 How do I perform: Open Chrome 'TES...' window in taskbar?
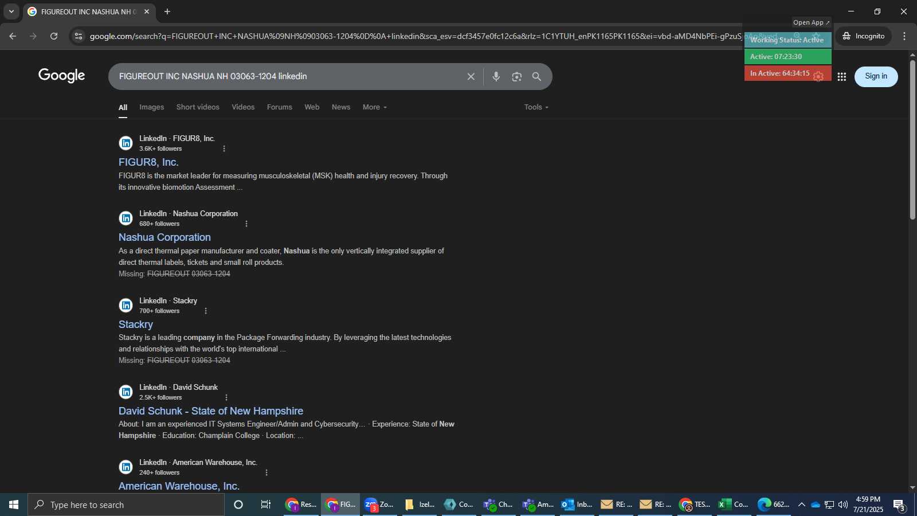(695, 505)
